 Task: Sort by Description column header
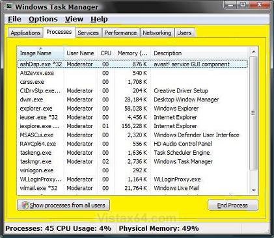pos(199,53)
